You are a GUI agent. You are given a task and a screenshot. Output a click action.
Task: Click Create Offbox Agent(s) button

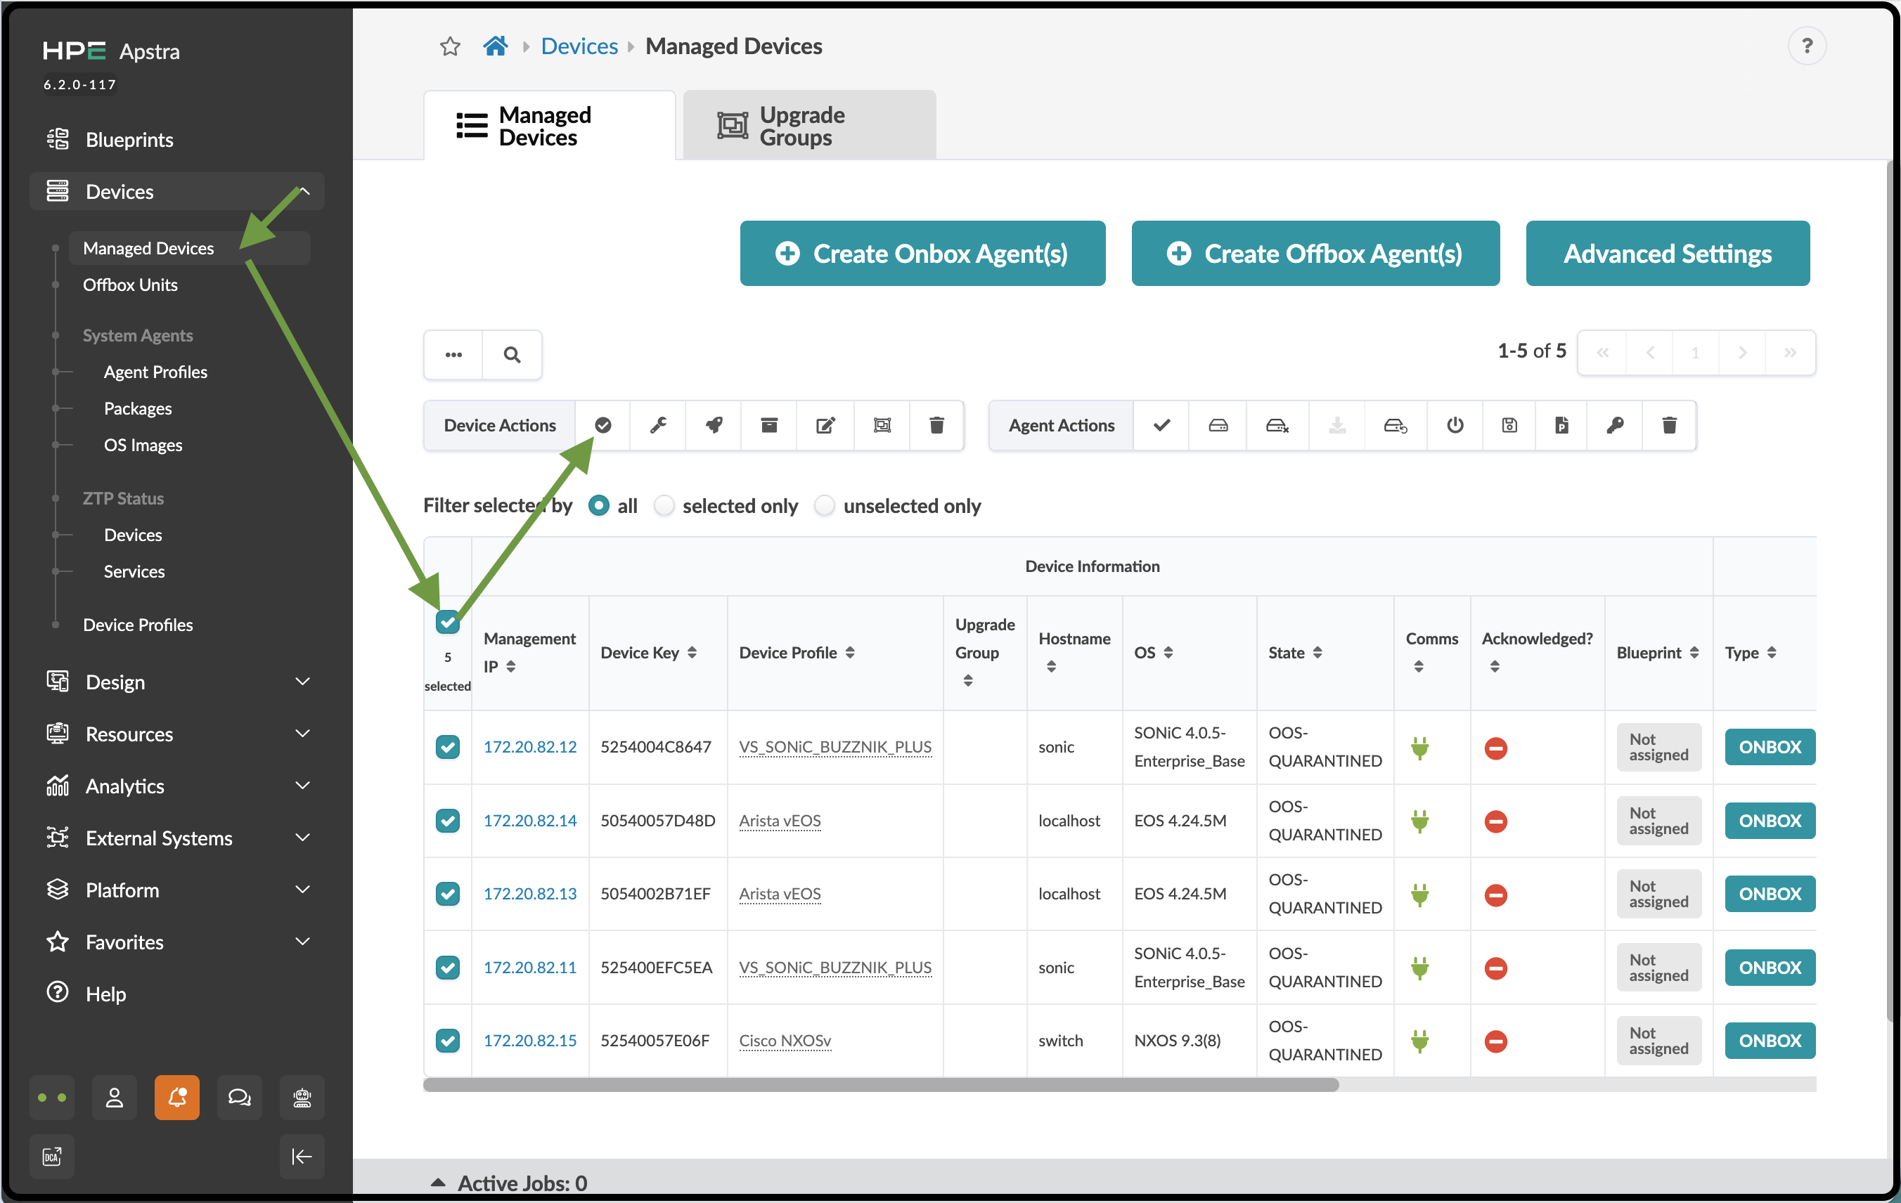[1315, 253]
